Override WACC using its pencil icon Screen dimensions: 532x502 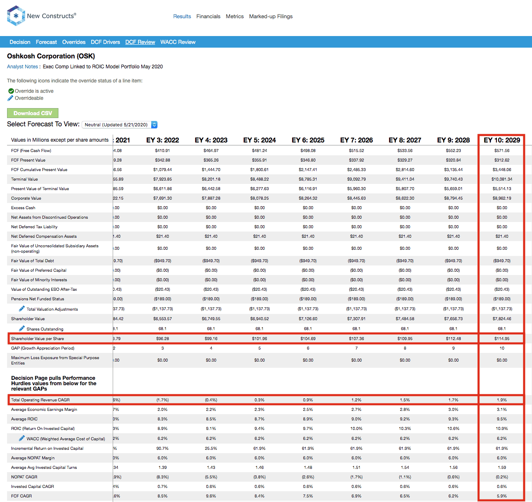tap(22, 438)
